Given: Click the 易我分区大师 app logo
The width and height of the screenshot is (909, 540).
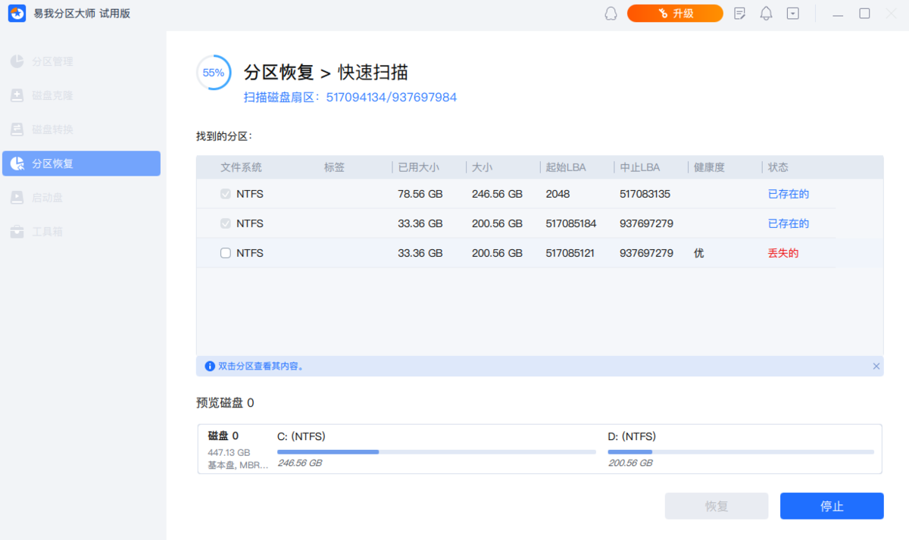Looking at the screenshot, I should click(17, 13).
